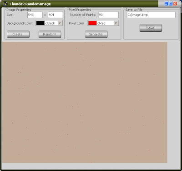182x171 pixels.
Task: Click the Thundax app icon in title bar
Action: (x=5, y=4)
